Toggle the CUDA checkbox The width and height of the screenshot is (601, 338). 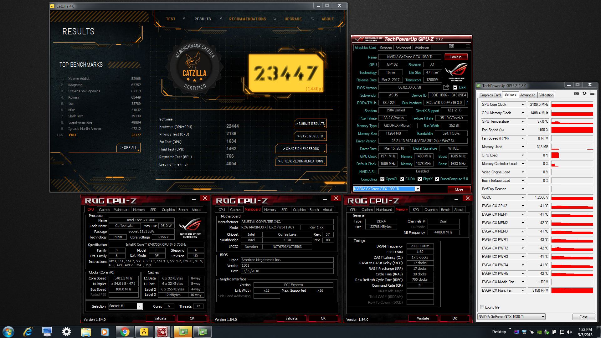point(402,179)
